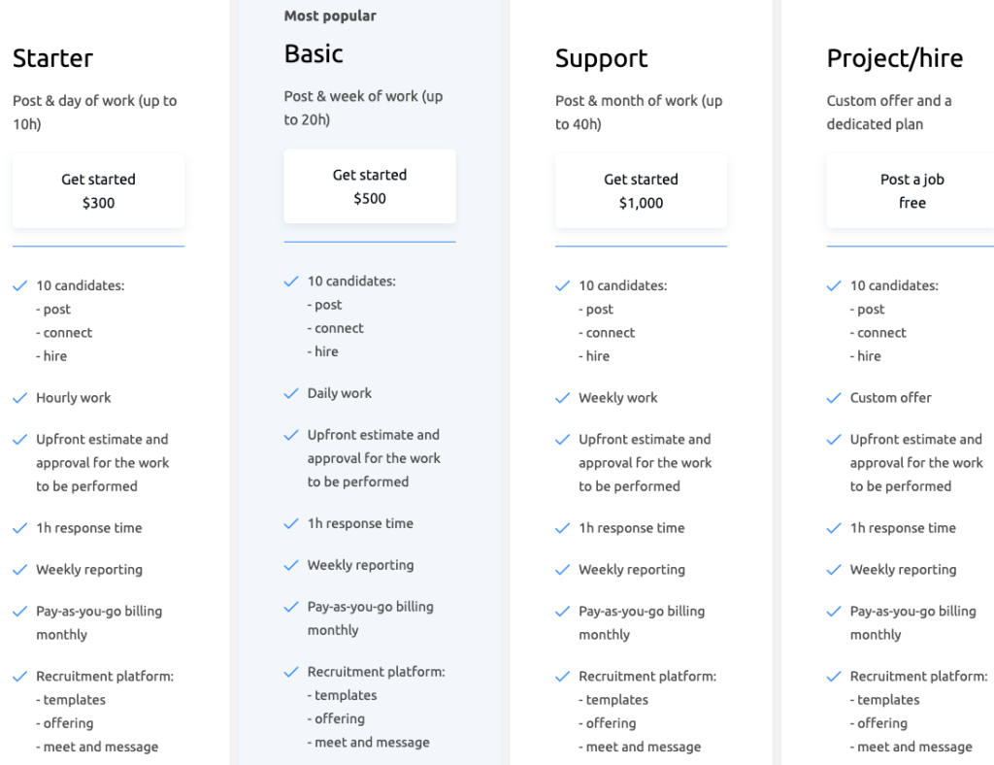994x765 pixels.
Task: Click the Starter plan heading
Action: click(53, 58)
